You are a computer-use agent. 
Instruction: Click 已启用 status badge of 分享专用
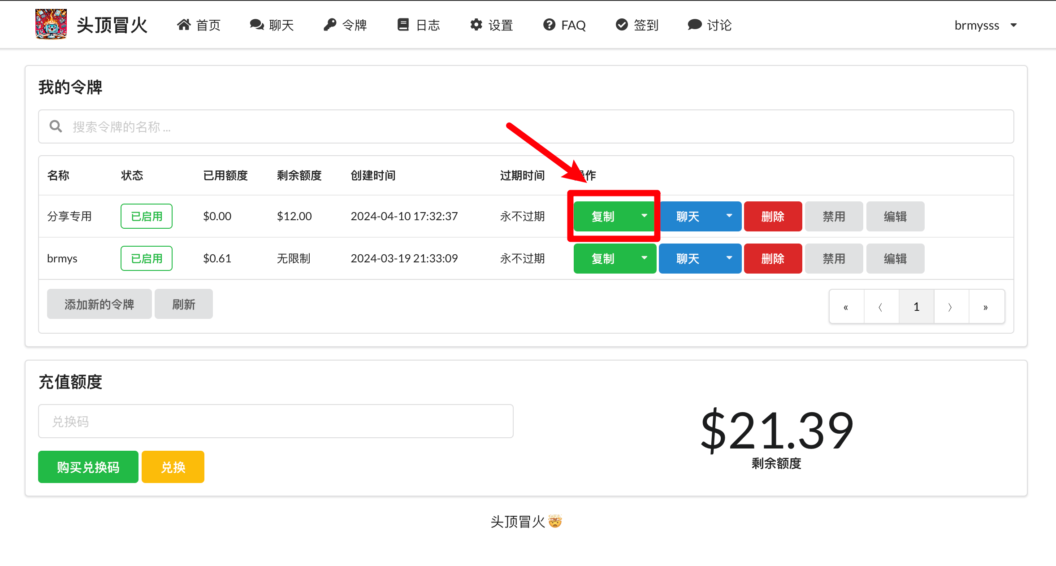point(147,216)
